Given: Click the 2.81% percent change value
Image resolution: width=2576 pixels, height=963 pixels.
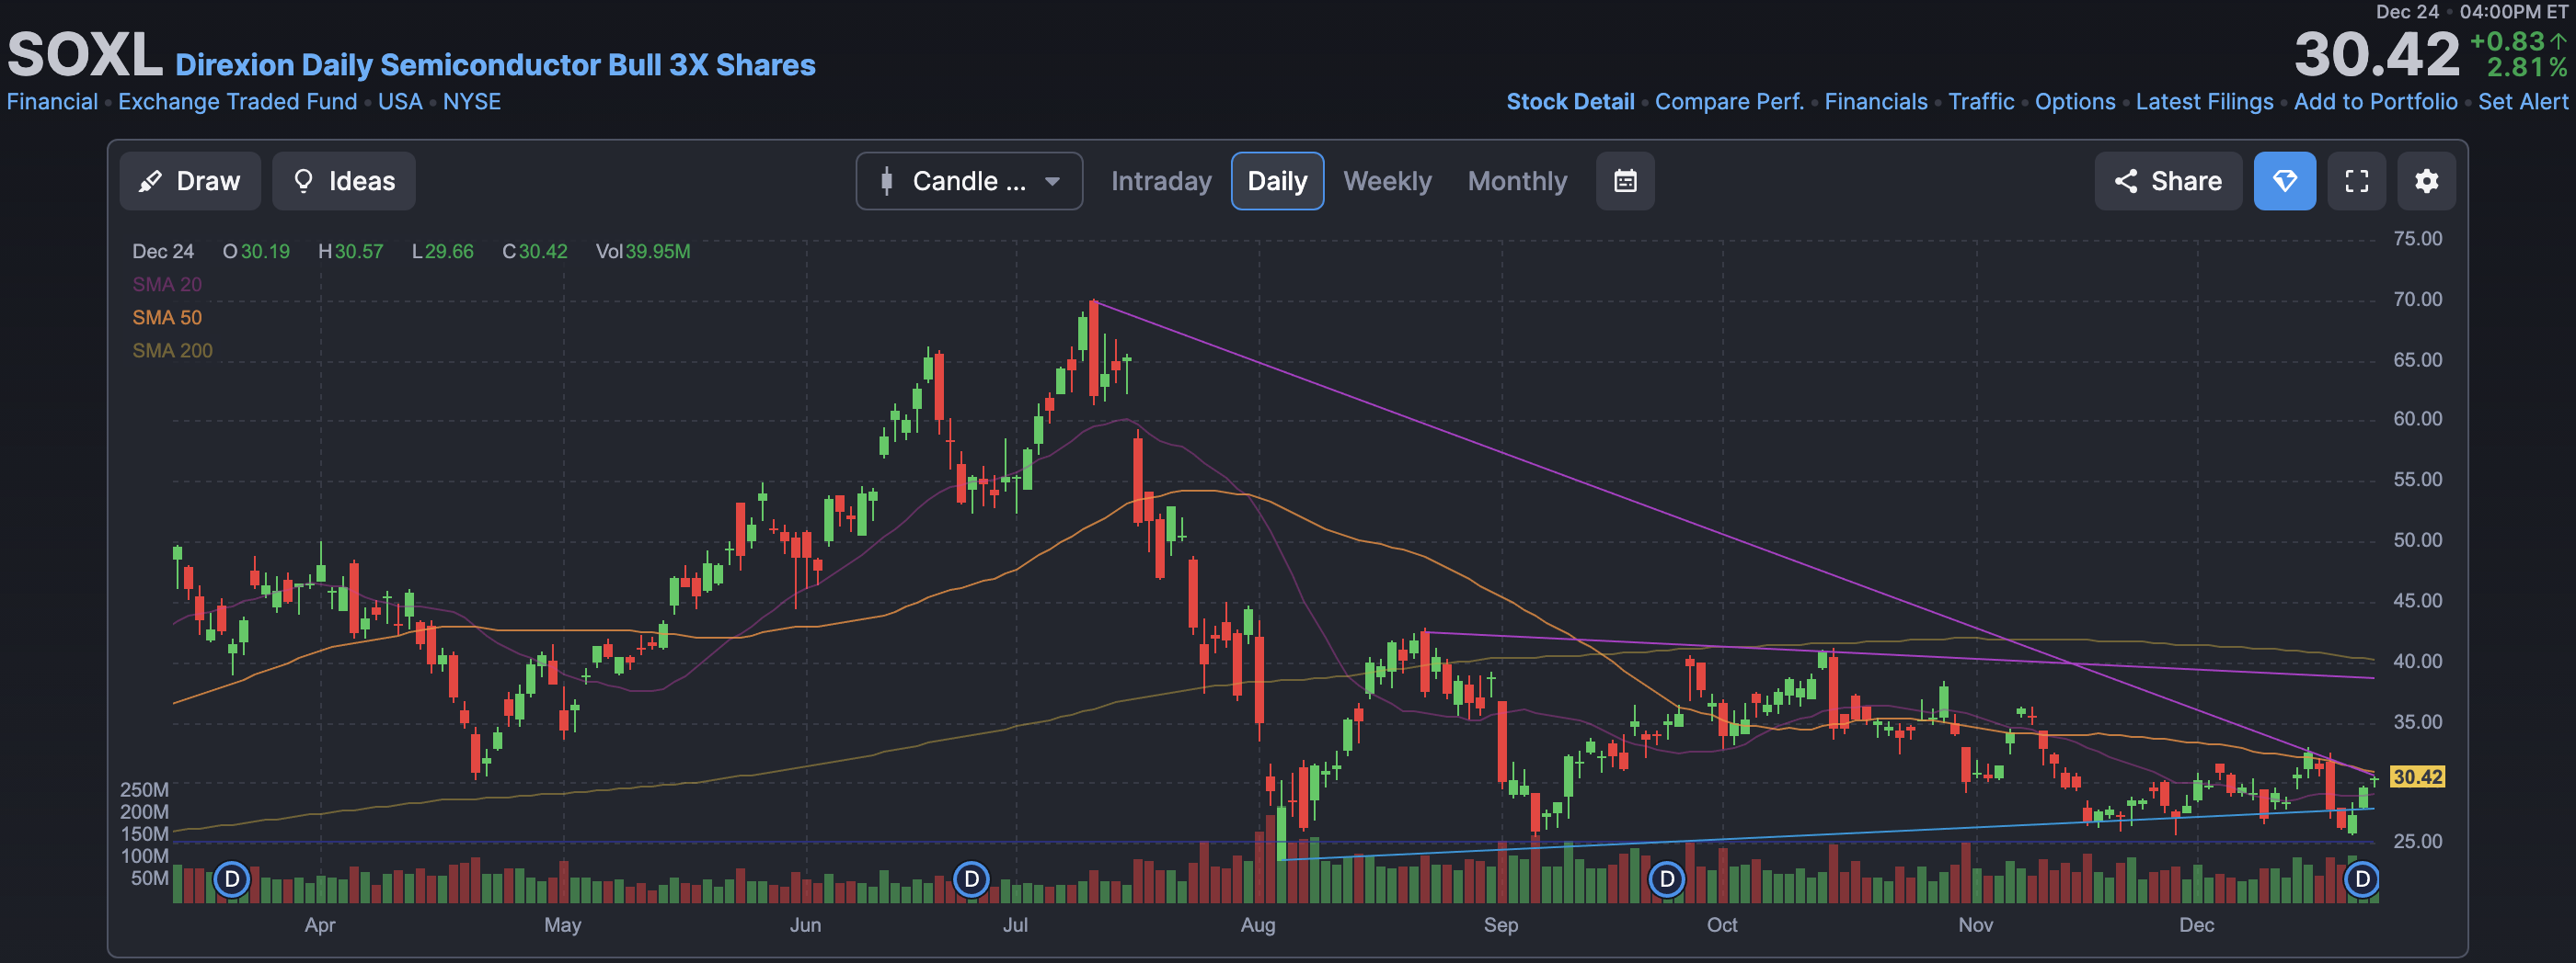Looking at the screenshot, I should [x=2527, y=67].
